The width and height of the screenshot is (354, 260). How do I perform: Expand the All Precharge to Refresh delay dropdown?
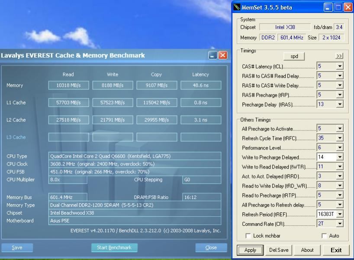(340, 205)
